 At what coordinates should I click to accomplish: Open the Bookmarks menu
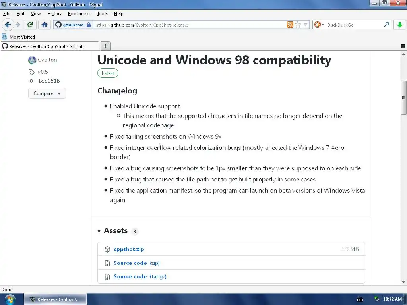click(79, 14)
